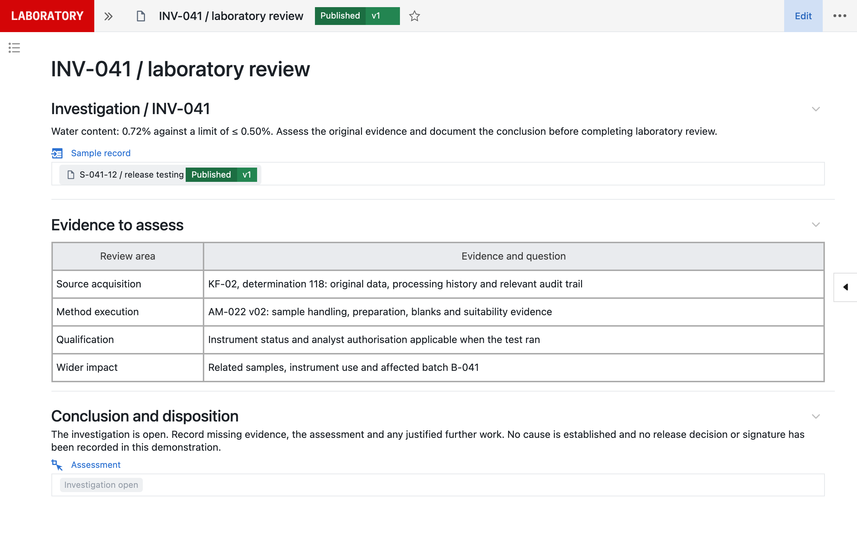This screenshot has width=857, height=542.
Task: Open the table of contents list icon
Action: click(14, 48)
